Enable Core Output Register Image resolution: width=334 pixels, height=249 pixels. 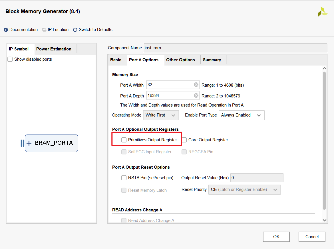pyautogui.click(x=184, y=140)
